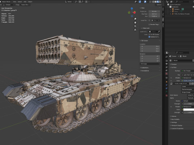
Task: Open the XYZ Euler rotation mode dropdown
Action: [x=150, y=64]
